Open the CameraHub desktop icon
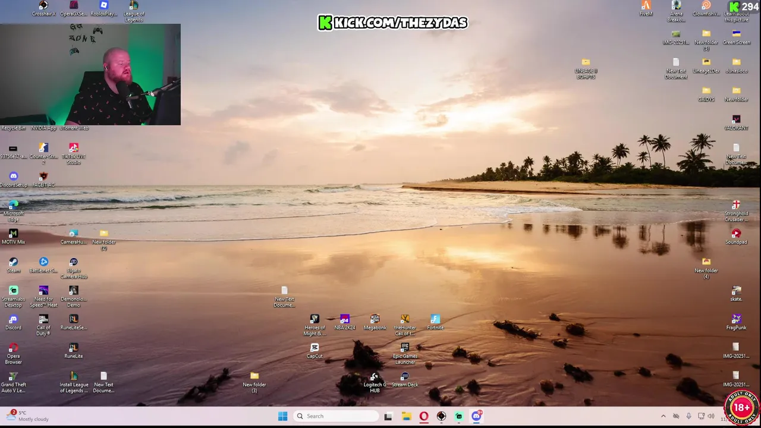 coord(73,237)
